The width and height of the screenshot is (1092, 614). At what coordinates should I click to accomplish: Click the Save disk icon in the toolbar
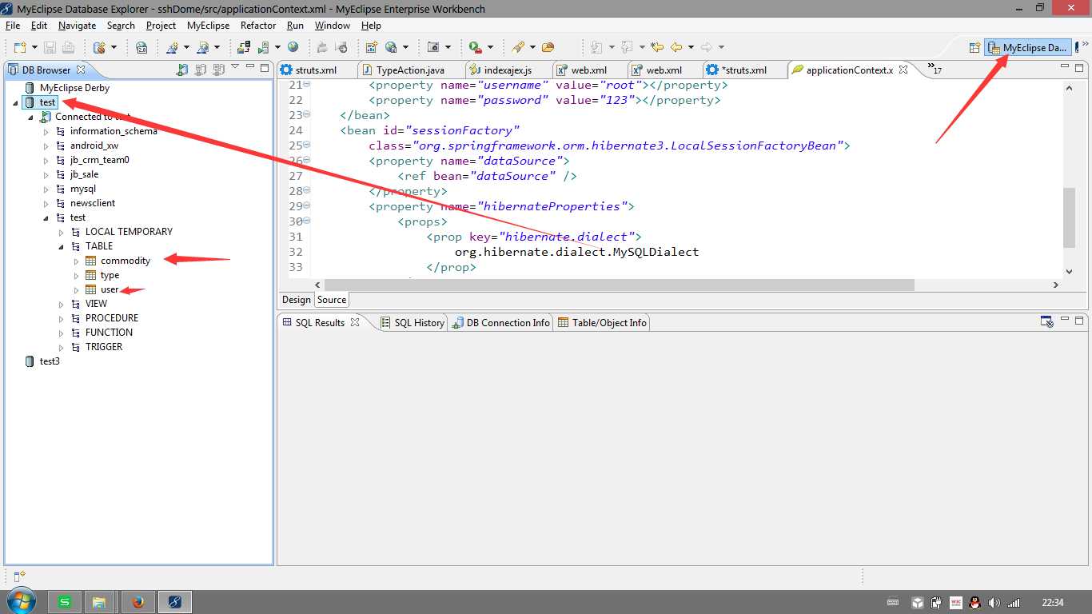point(50,47)
